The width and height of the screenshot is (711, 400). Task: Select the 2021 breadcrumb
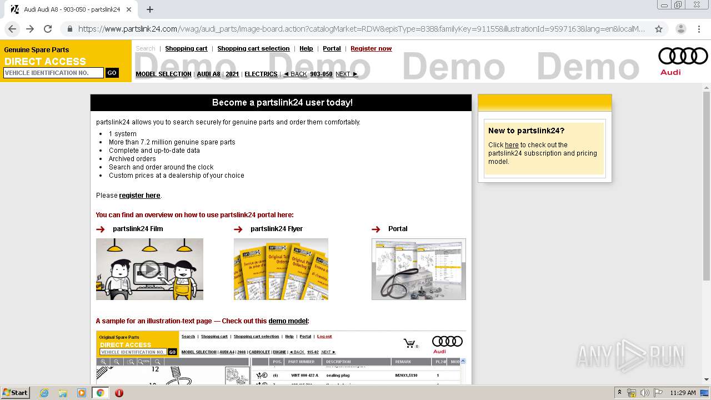(232, 74)
